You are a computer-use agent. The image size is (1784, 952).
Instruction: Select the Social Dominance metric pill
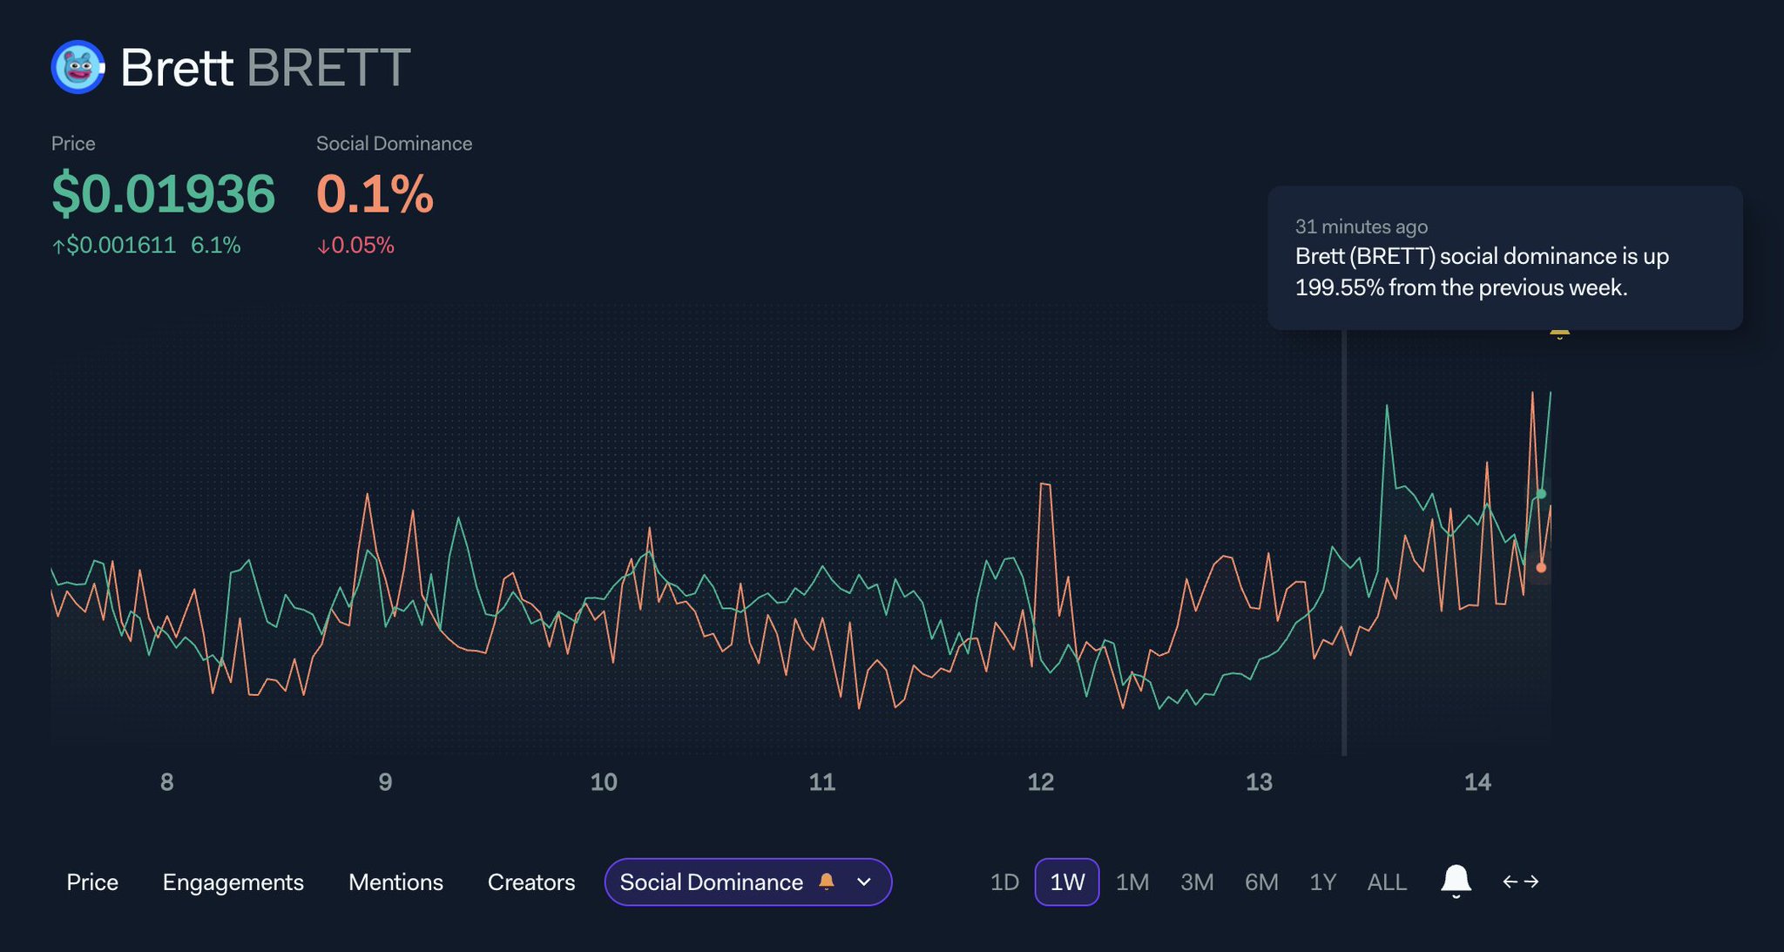pyautogui.click(x=711, y=882)
